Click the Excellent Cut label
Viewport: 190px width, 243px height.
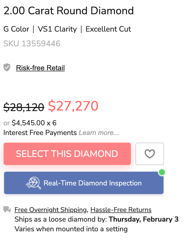[x=108, y=29]
